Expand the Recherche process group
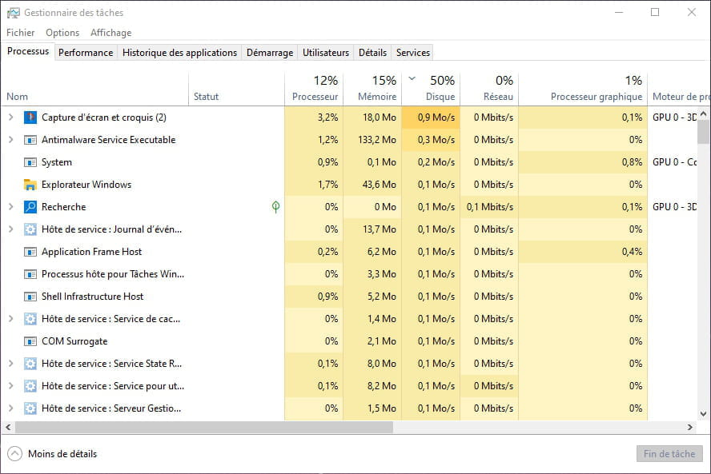This screenshot has height=474, width=711. click(11, 207)
